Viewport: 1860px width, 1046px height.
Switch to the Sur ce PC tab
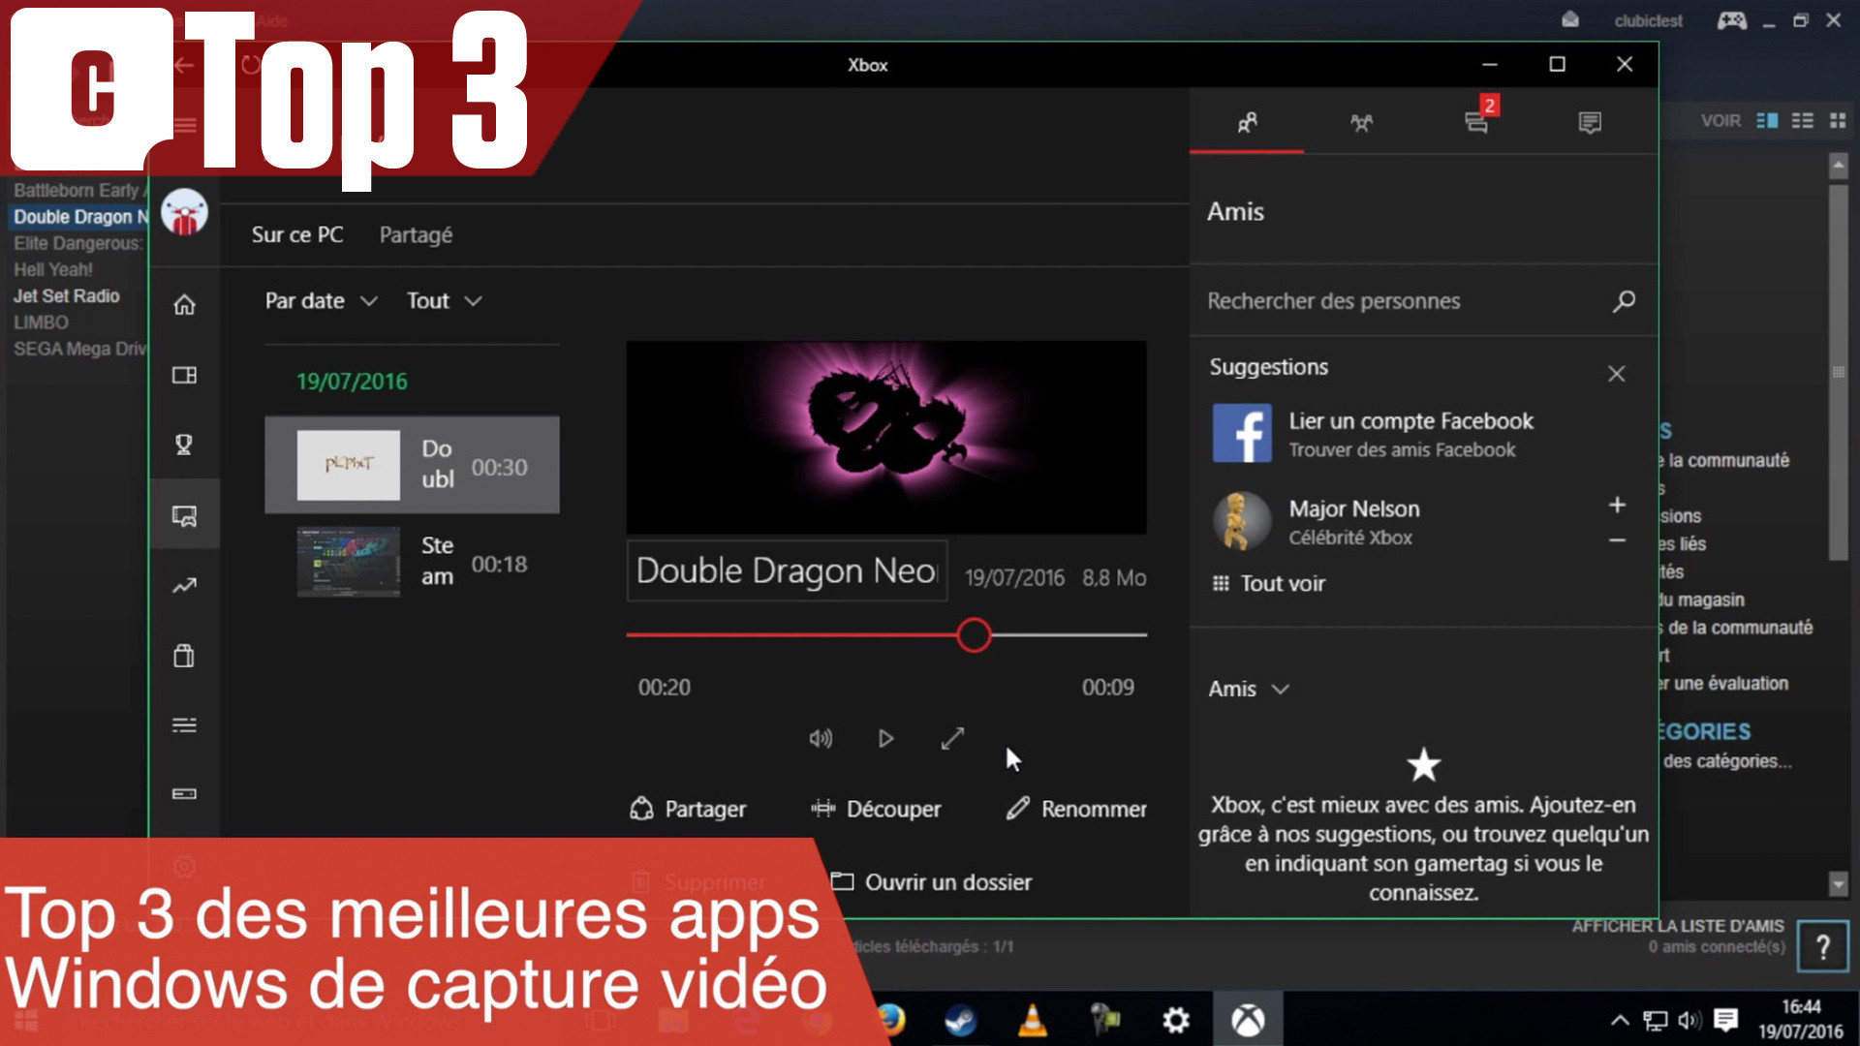[x=296, y=233]
